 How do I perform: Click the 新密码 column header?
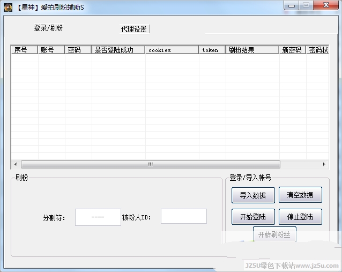pyautogui.click(x=293, y=50)
